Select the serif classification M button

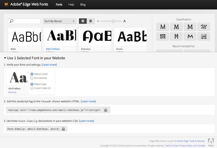[176, 27]
